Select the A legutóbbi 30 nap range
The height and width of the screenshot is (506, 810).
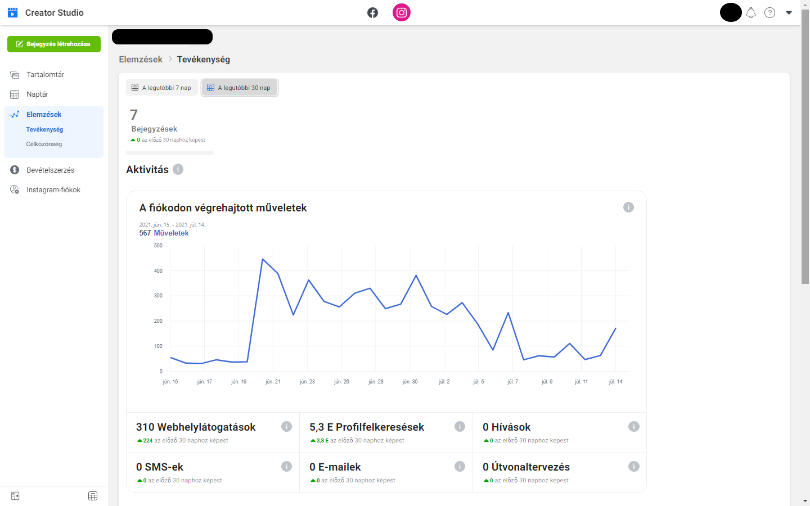240,88
